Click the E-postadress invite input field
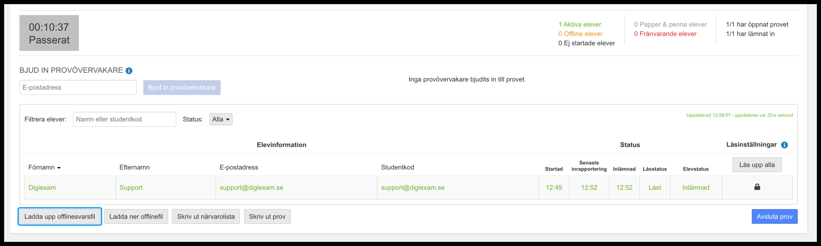Screen dimensions: 821x246 78,88
